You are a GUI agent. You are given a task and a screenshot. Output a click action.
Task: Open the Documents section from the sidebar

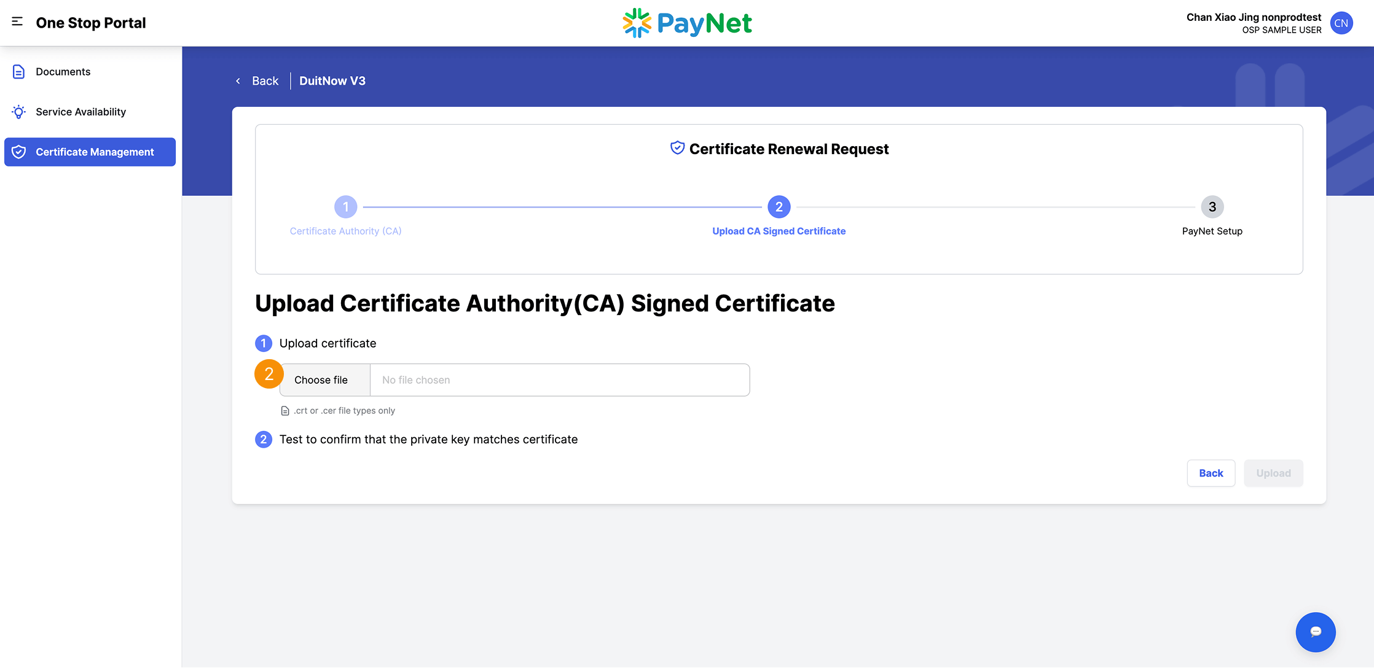tap(62, 71)
